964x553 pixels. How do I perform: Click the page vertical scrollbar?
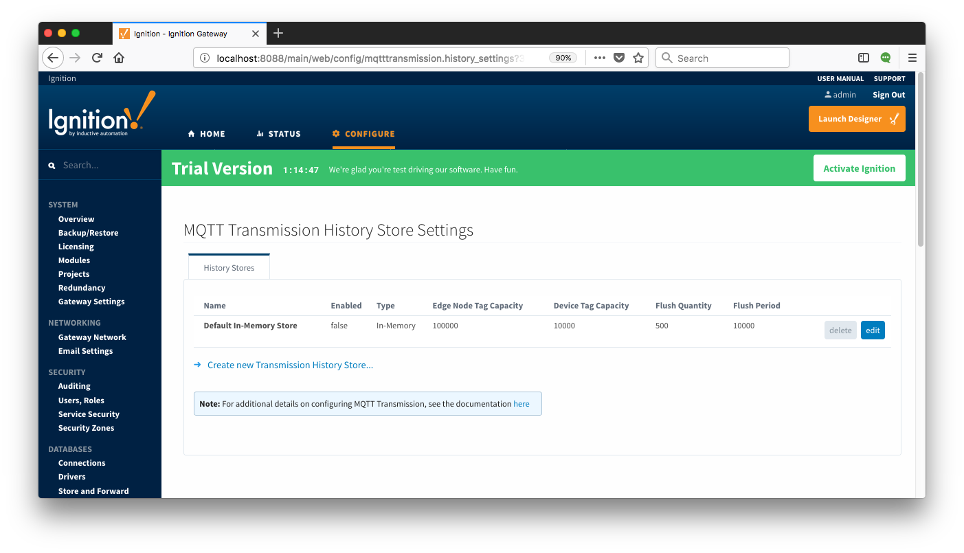click(x=921, y=160)
